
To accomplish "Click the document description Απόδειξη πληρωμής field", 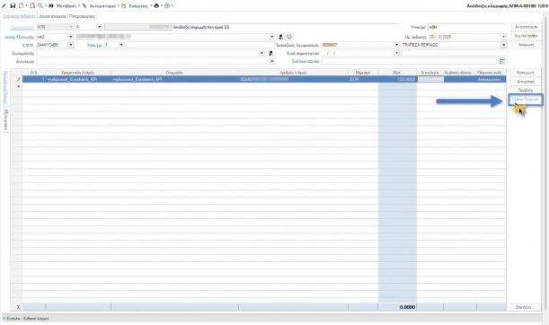I will point(286,27).
